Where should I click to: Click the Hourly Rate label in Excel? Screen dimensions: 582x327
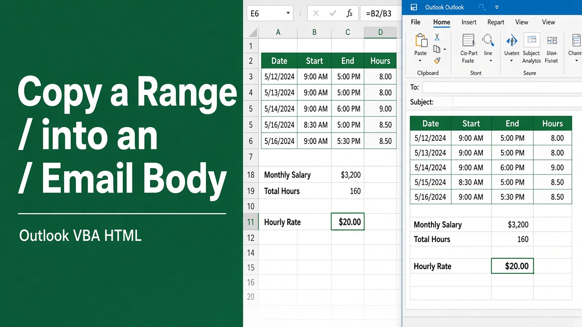pos(282,222)
